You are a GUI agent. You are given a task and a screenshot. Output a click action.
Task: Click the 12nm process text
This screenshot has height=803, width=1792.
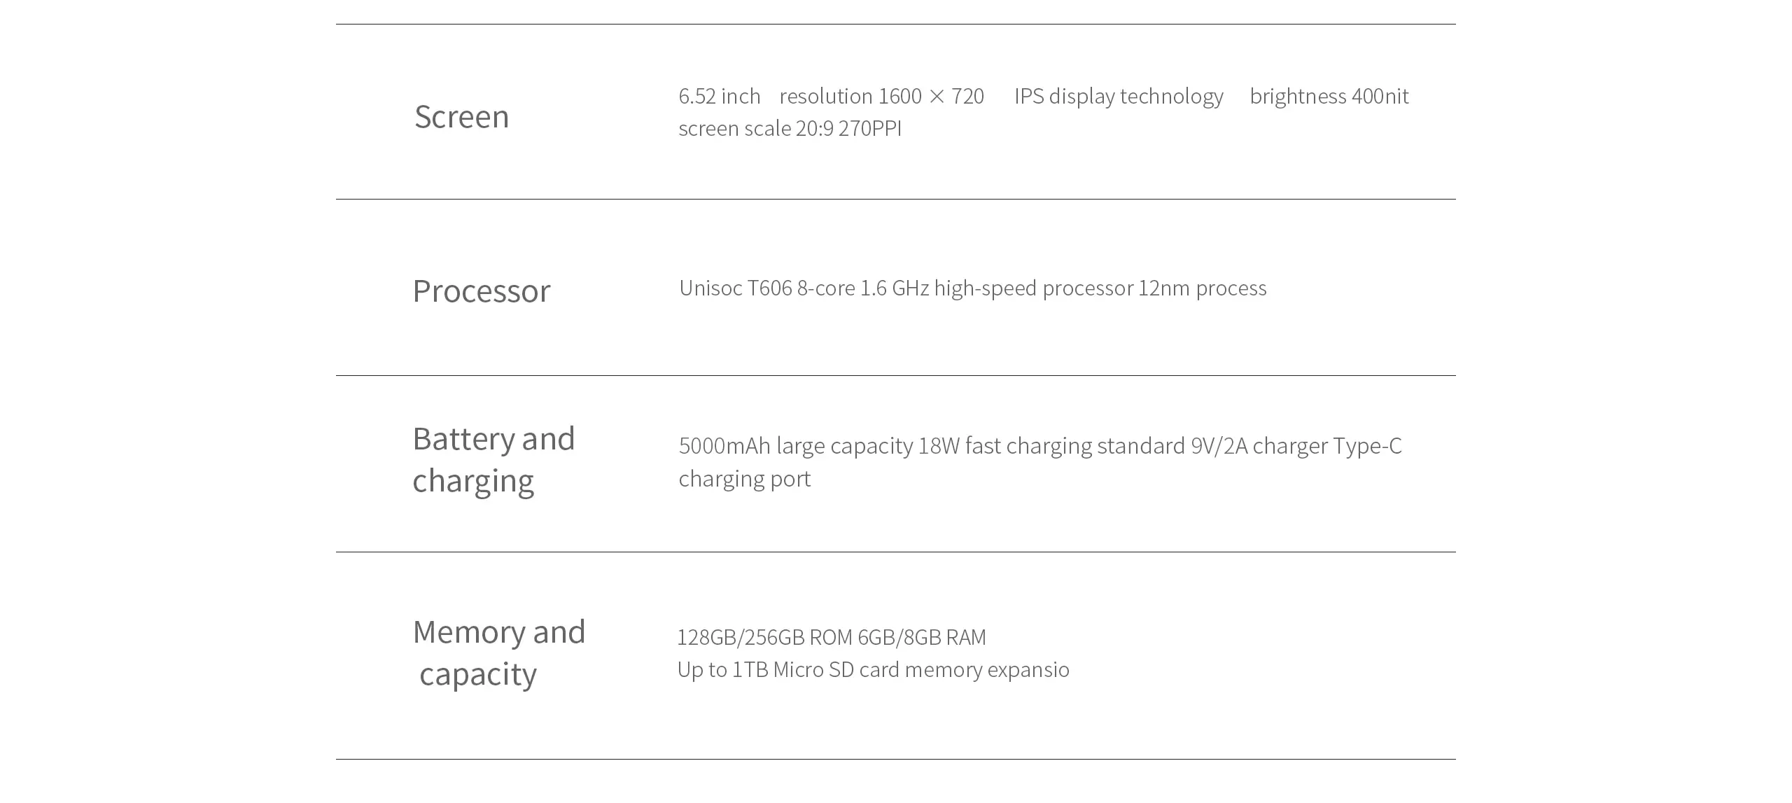[x=1203, y=288]
